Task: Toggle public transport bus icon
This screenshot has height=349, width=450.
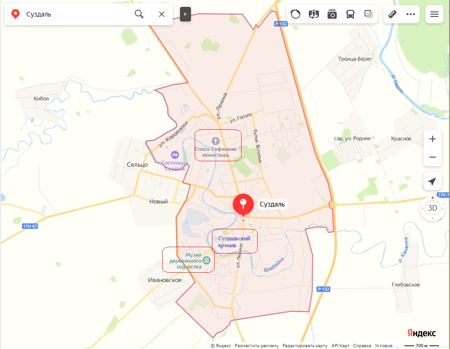Action: click(350, 14)
